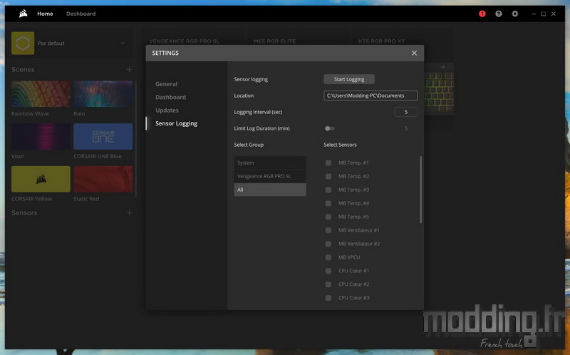Apply the CORSAIR Yellow scene
The image size is (570, 355).
[x=41, y=179]
